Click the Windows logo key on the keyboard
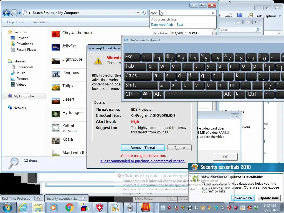This screenshot has width=284, height=213. 147,95
